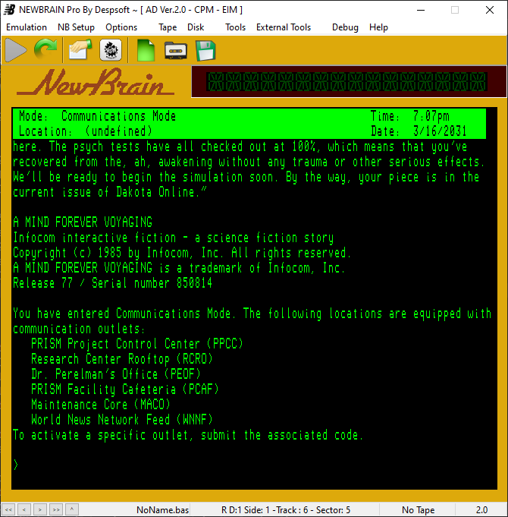Viewport: 508px width, 517px height.
Task: Click the ^ up arrow status button
Action: [x=72, y=509]
